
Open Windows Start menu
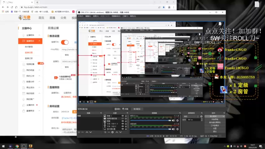pos(3,146)
